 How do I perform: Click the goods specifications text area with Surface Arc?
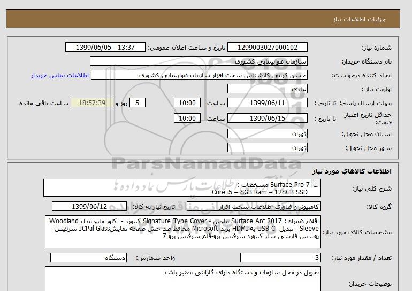[182, 232]
